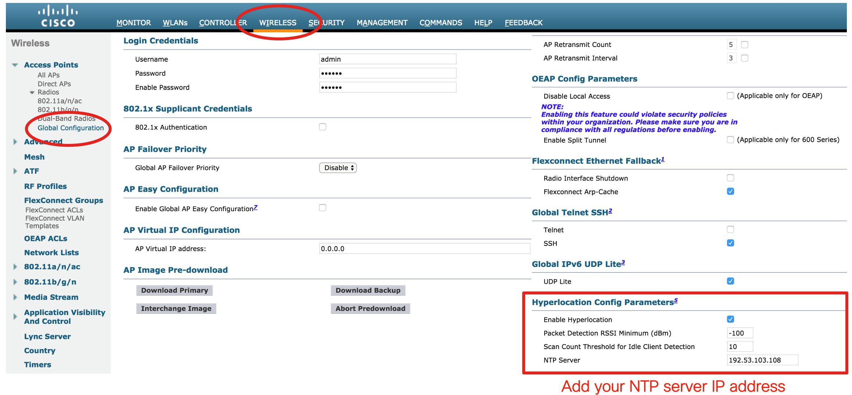852x395 pixels.
Task: Tick the AP Retransmit Count checkbox
Action: coord(745,44)
